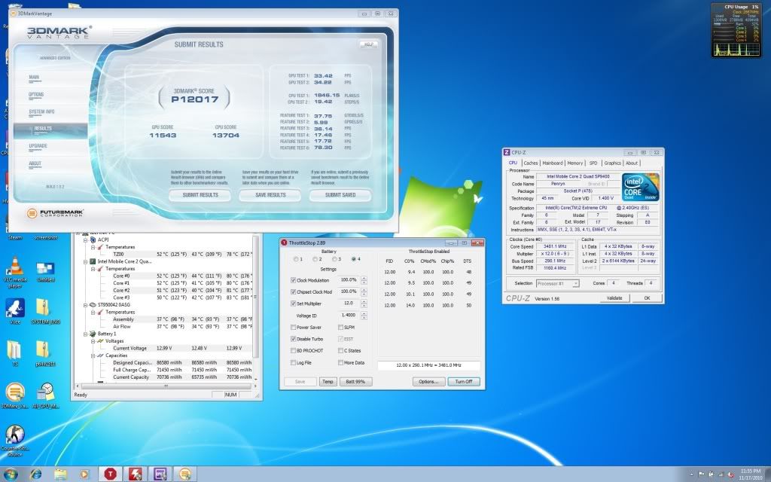Switch to the Memory tab in CPU-Z
771x482 pixels.
pos(574,163)
